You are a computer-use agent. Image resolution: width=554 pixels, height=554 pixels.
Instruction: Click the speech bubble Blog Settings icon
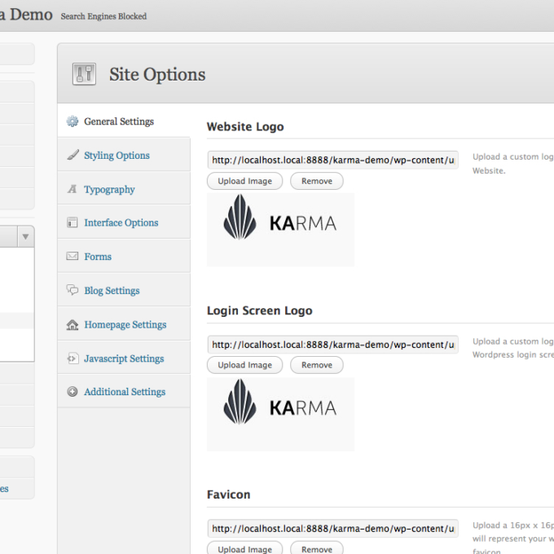tap(73, 291)
